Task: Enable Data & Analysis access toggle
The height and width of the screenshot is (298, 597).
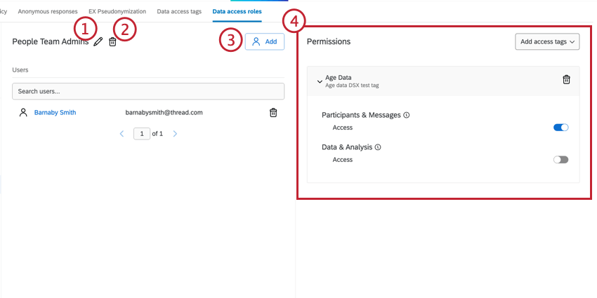Action: pyautogui.click(x=561, y=160)
